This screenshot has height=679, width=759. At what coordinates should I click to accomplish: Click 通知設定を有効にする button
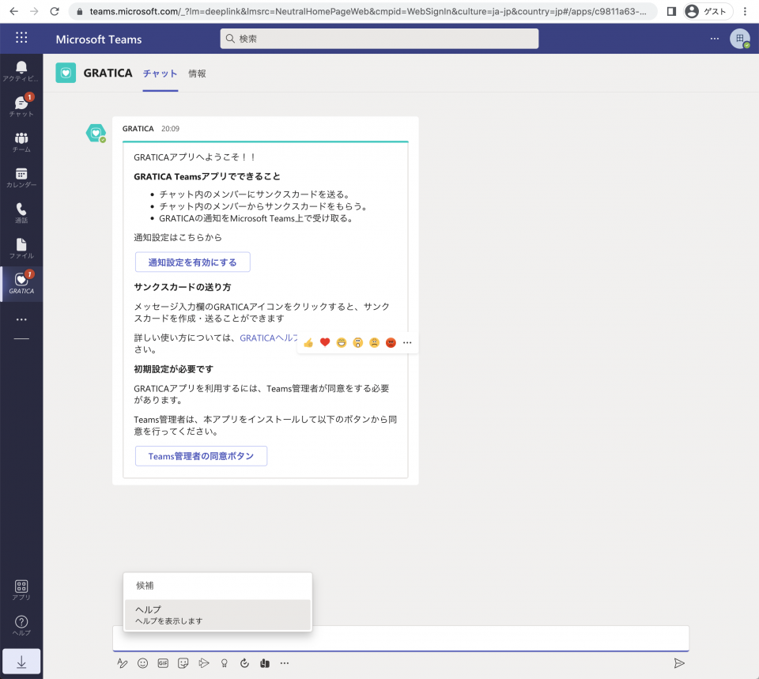coord(193,262)
